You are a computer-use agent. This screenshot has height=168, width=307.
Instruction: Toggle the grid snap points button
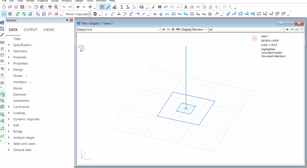pos(4,14)
